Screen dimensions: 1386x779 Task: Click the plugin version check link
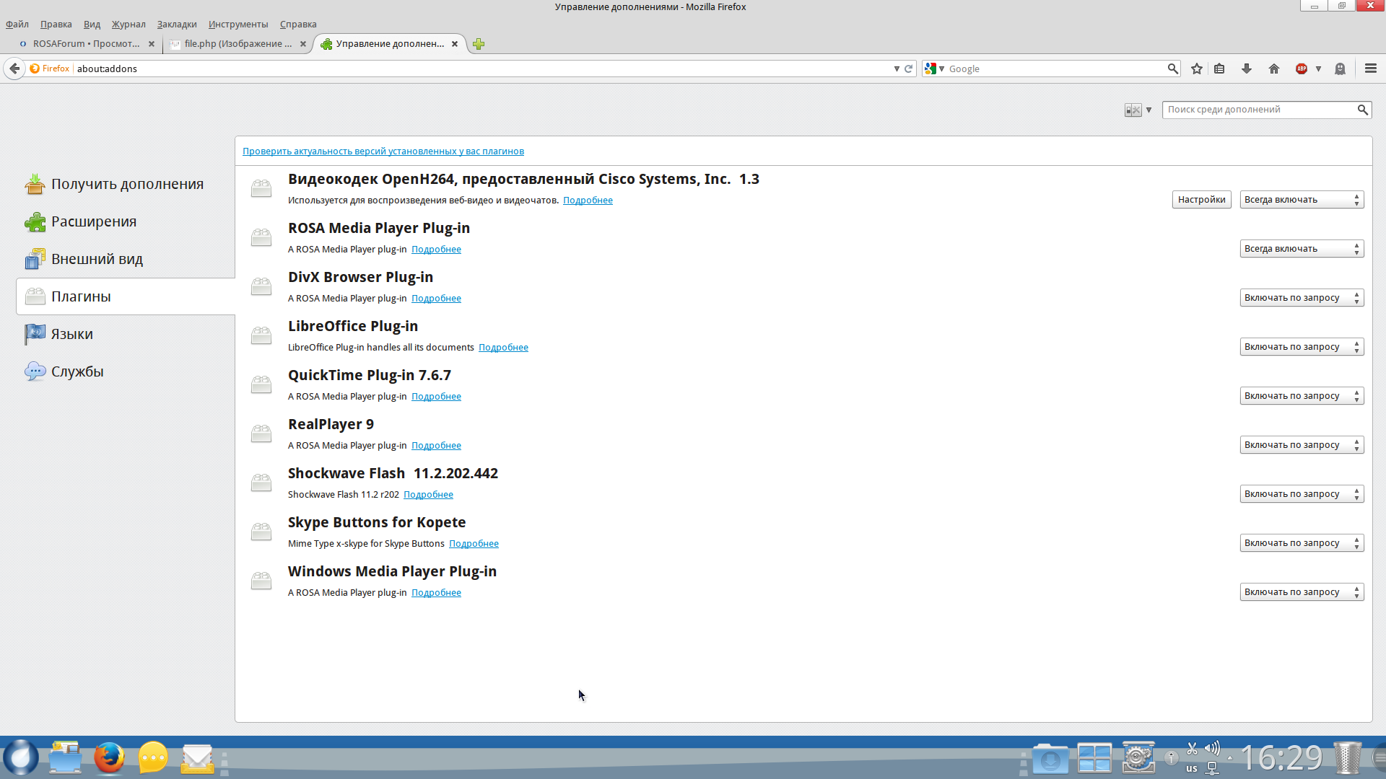[383, 151]
